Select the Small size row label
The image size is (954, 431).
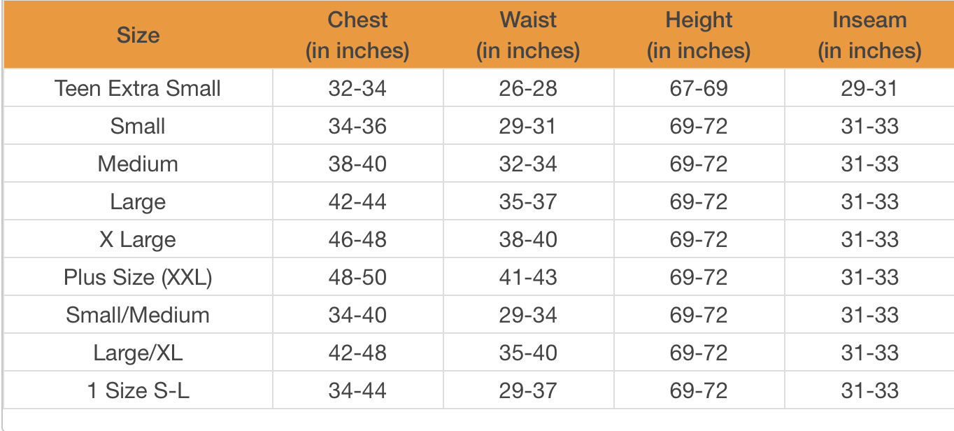click(x=138, y=126)
